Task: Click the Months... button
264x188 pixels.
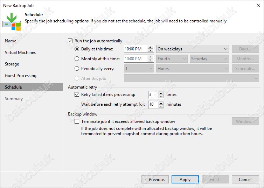Action: pyautogui.click(x=245, y=59)
